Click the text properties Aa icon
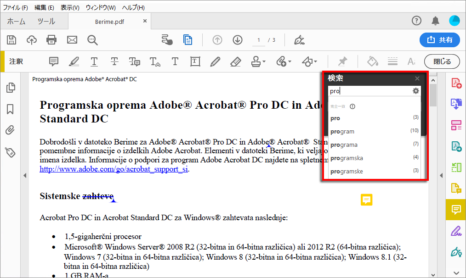Viewport: 466px width, 278px height. [x=411, y=61]
